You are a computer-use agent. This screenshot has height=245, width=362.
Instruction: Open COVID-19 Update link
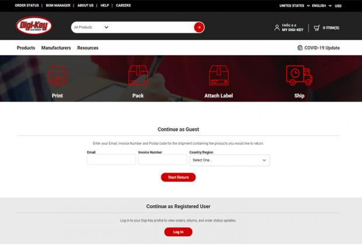tap(322, 48)
